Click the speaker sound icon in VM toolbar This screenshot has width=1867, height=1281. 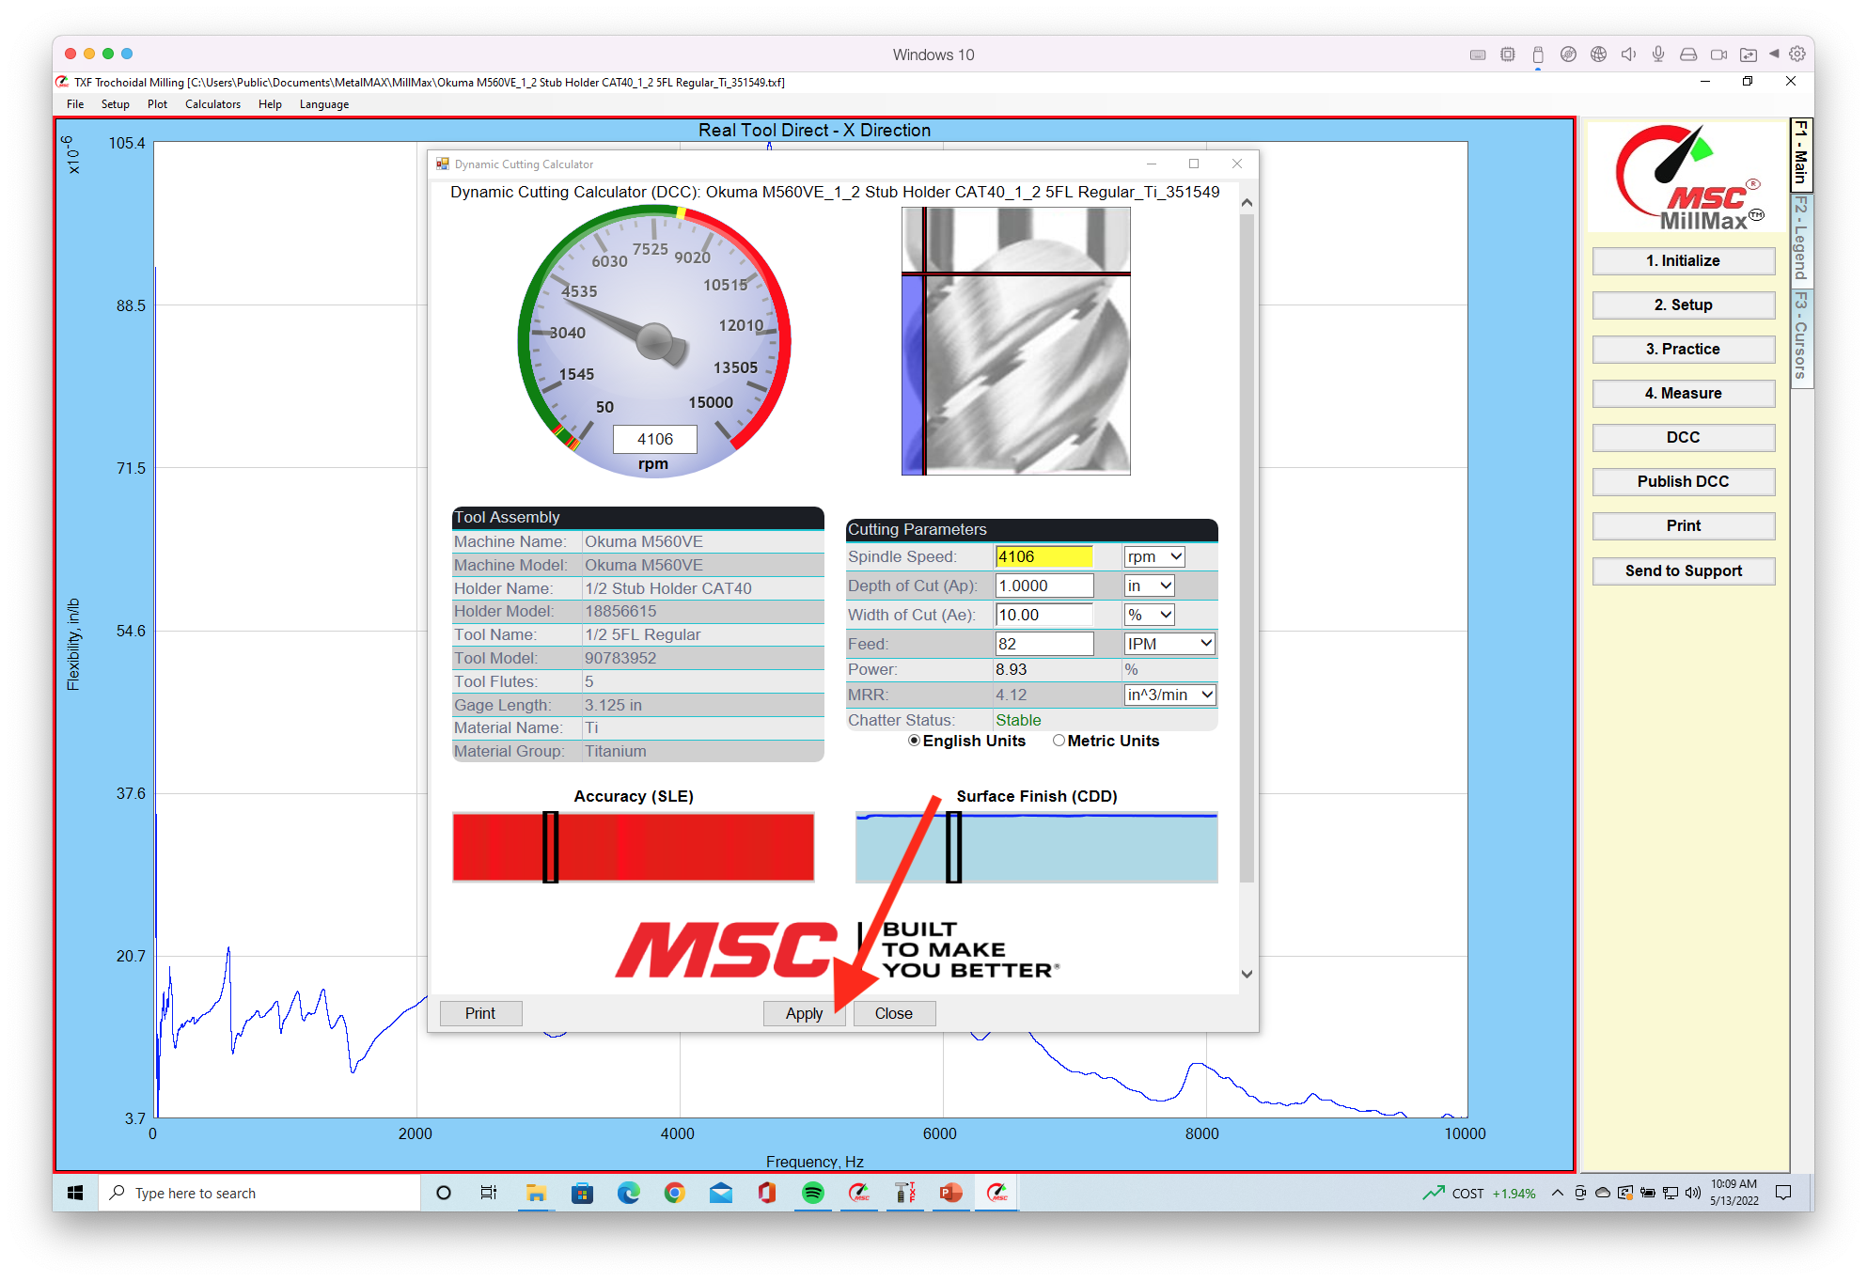coord(1628,55)
